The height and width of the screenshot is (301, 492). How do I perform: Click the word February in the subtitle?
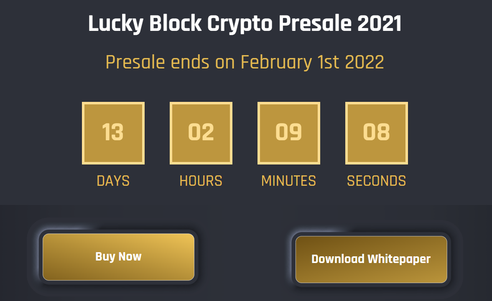point(276,62)
